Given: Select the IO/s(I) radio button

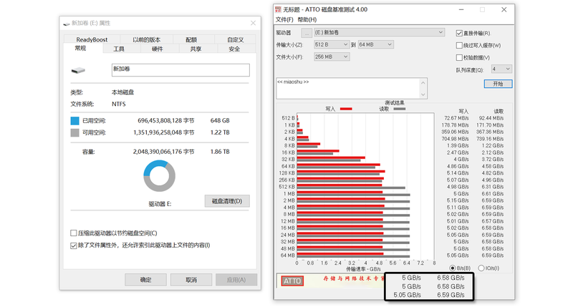Looking at the screenshot, I should click(x=481, y=268).
